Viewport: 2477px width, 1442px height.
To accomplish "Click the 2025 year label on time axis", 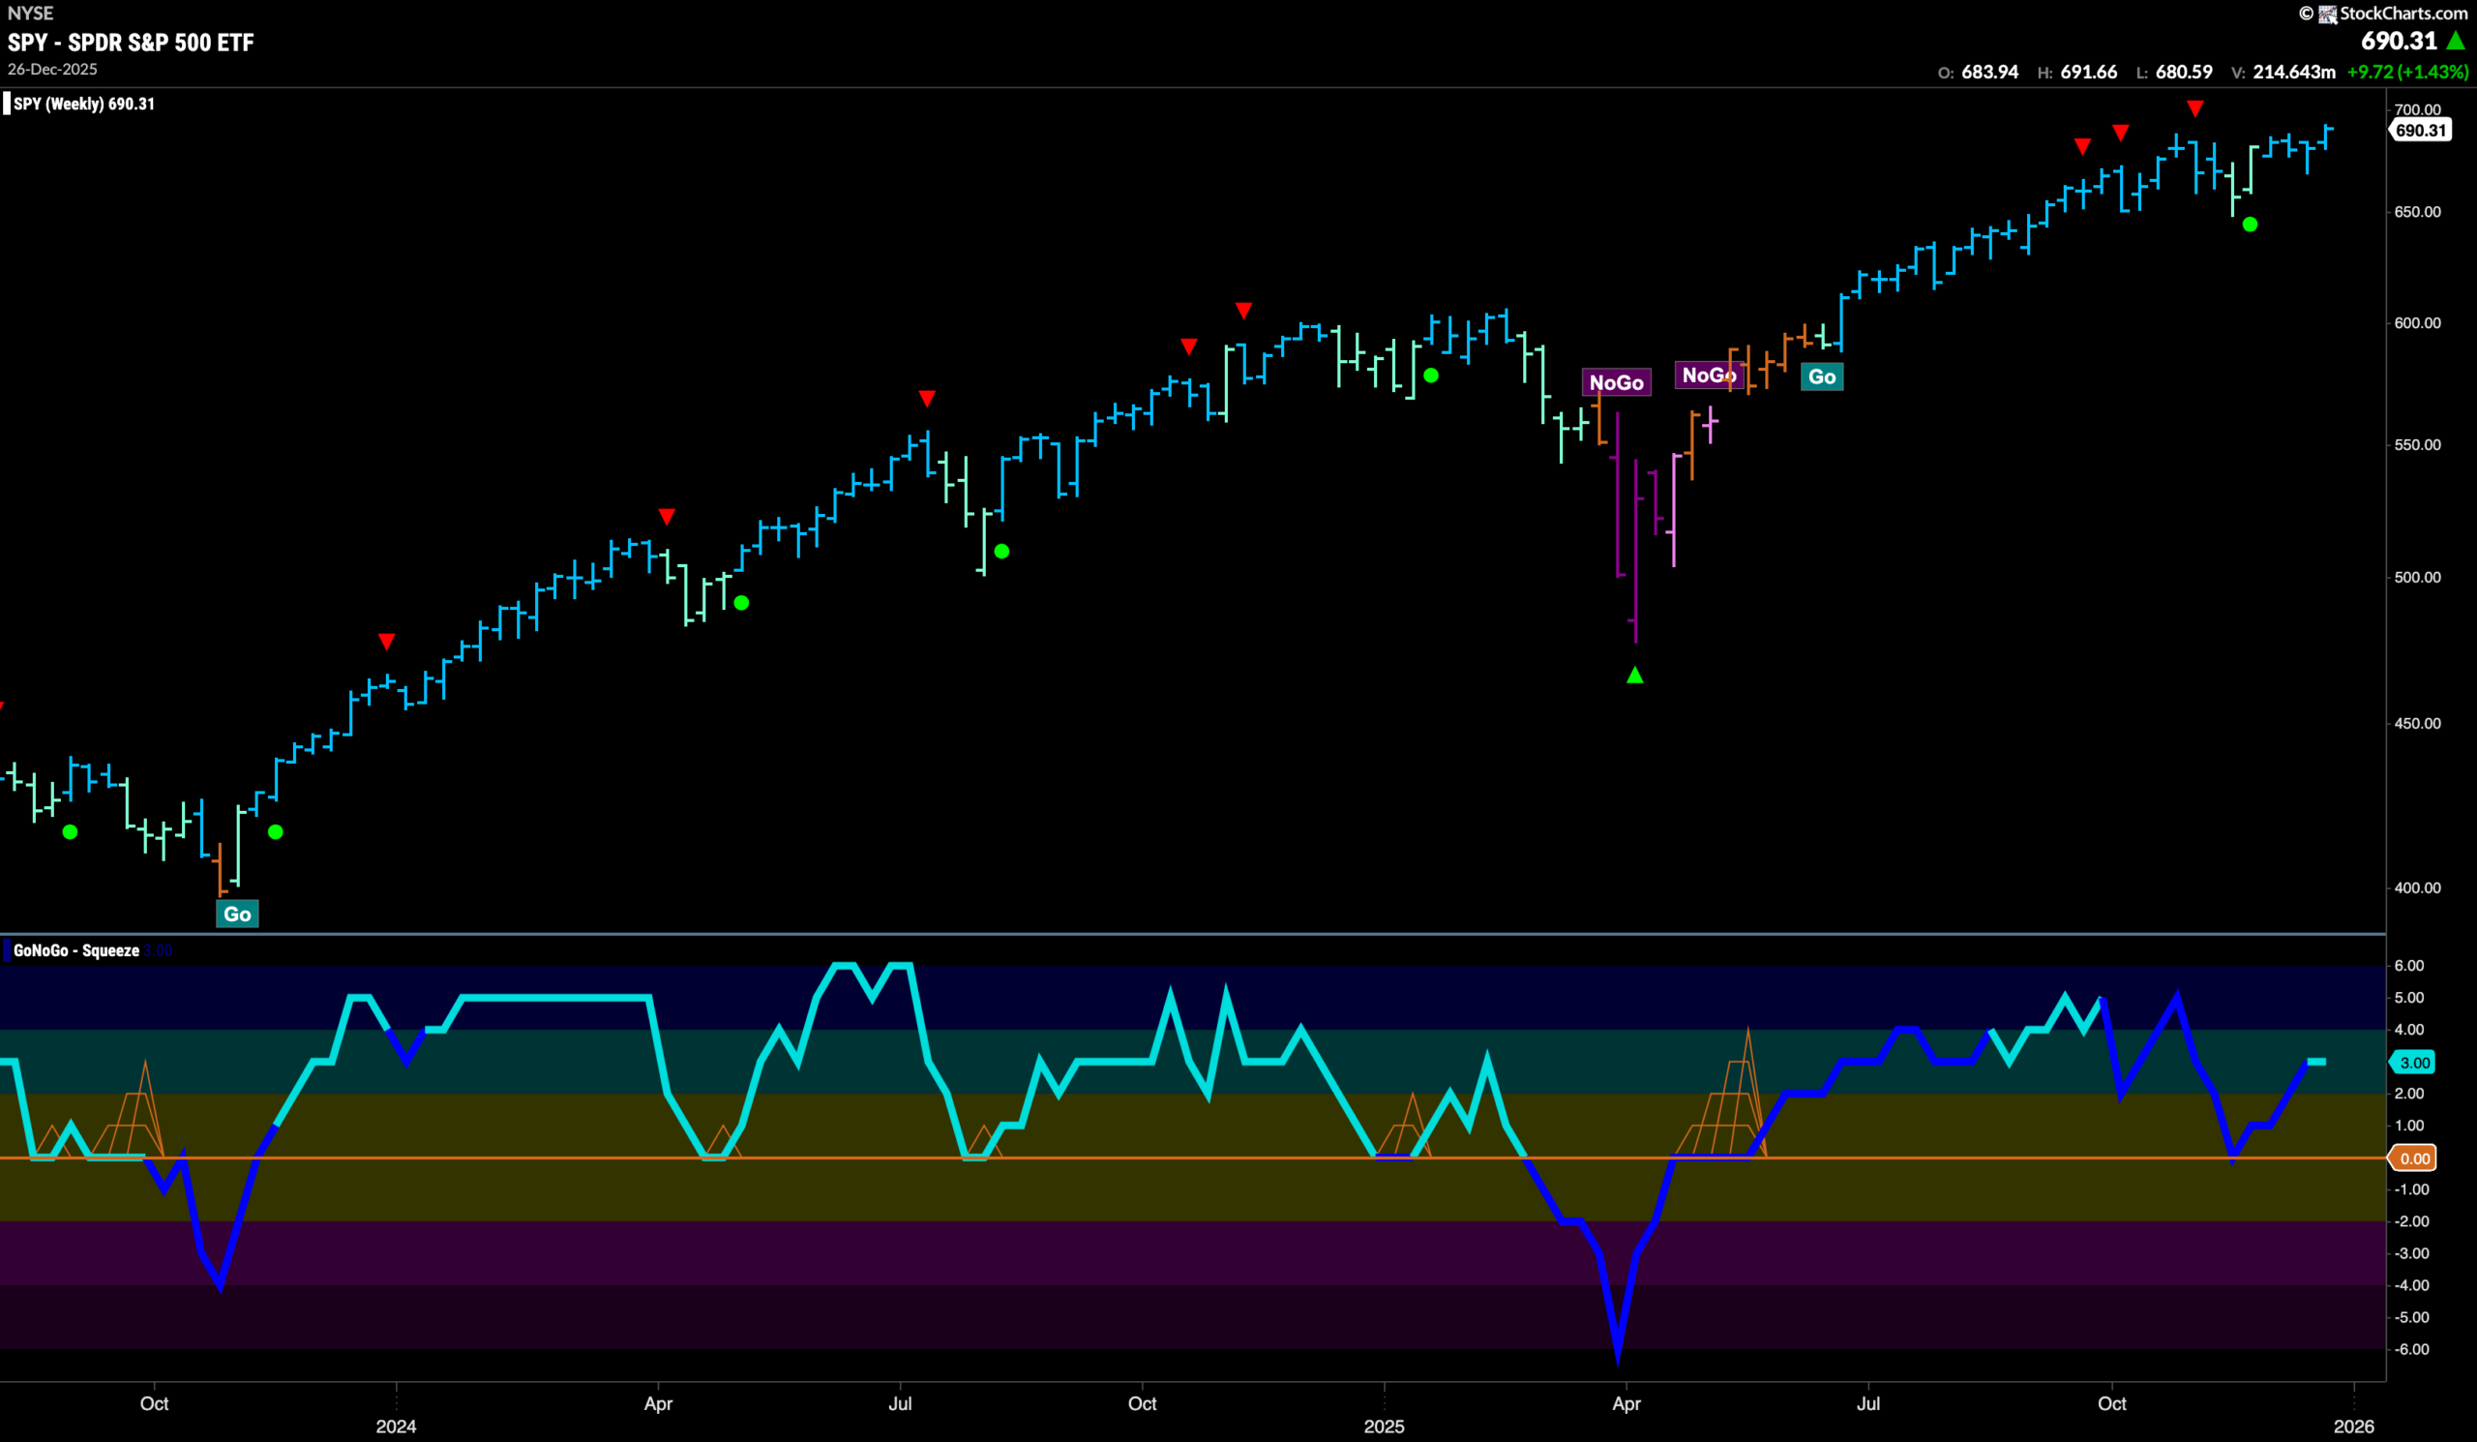I will [x=1384, y=1427].
